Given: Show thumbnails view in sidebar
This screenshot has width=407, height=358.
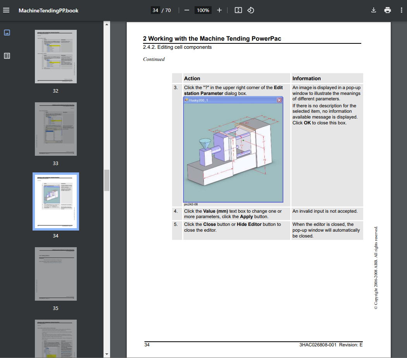Looking at the screenshot, I should (x=7, y=33).
